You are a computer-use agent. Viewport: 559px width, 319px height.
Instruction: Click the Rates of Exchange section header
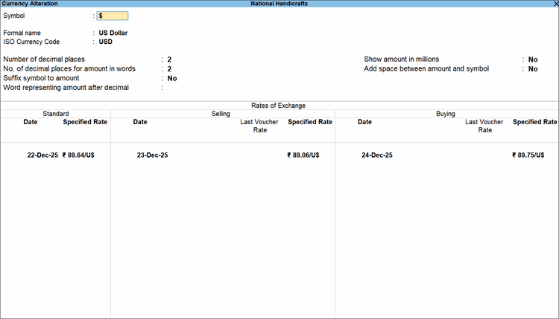[279, 106]
